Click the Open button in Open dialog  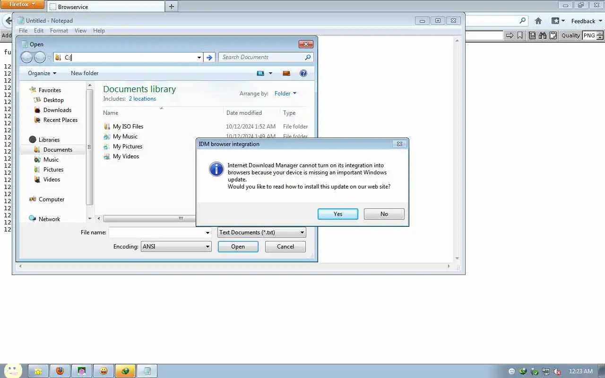pyautogui.click(x=238, y=247)
